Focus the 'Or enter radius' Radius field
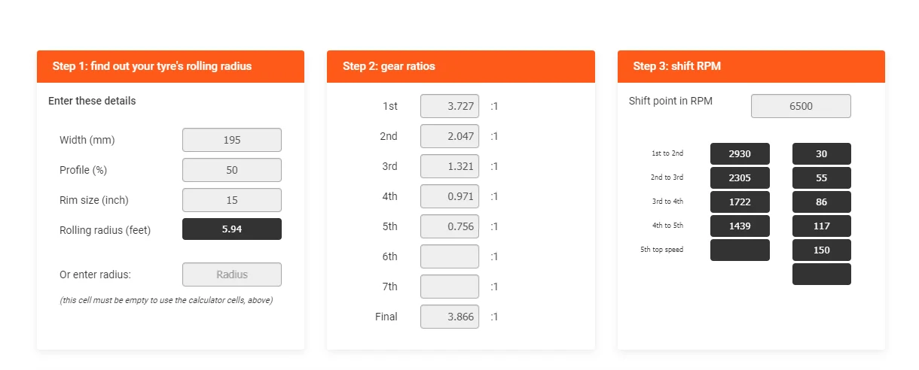The width and height of the screenshot is (919, 370). click(232, 274)
